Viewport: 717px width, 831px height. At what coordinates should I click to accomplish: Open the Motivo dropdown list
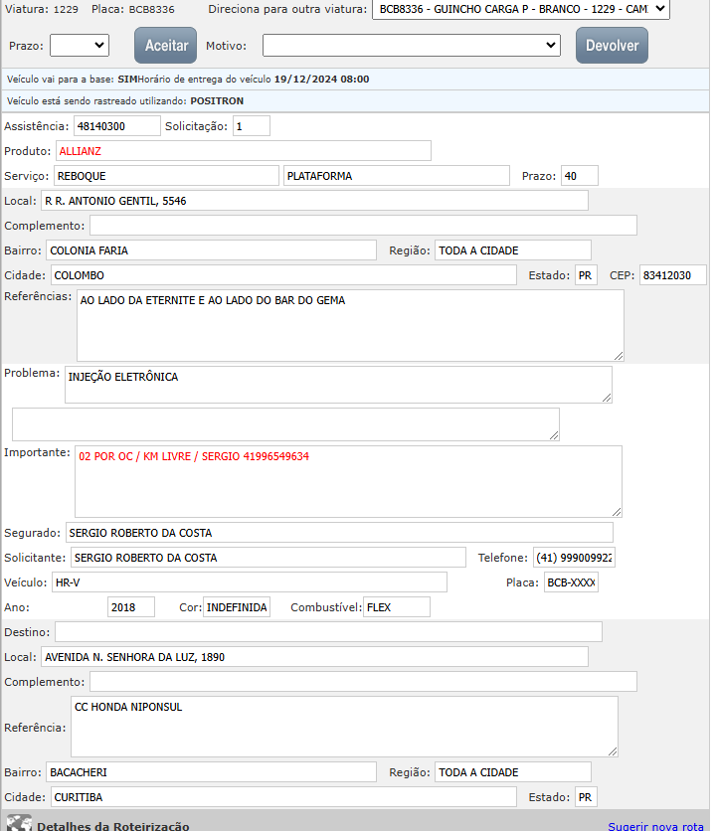412,46
